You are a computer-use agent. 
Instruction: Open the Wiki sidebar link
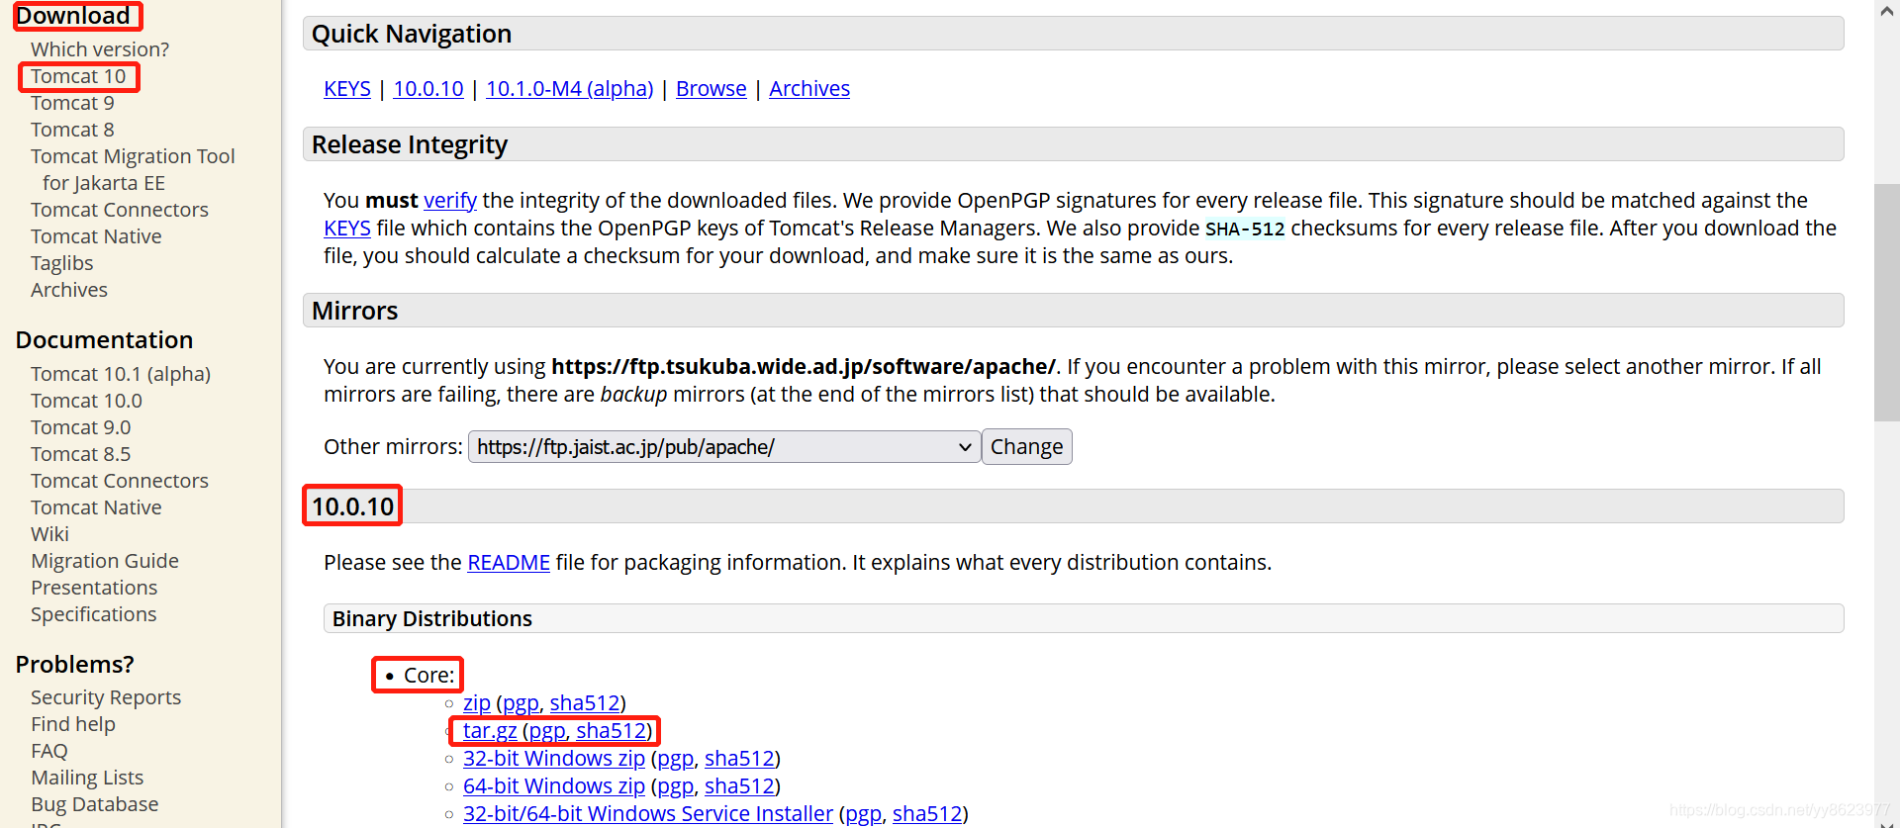(49, 534)
